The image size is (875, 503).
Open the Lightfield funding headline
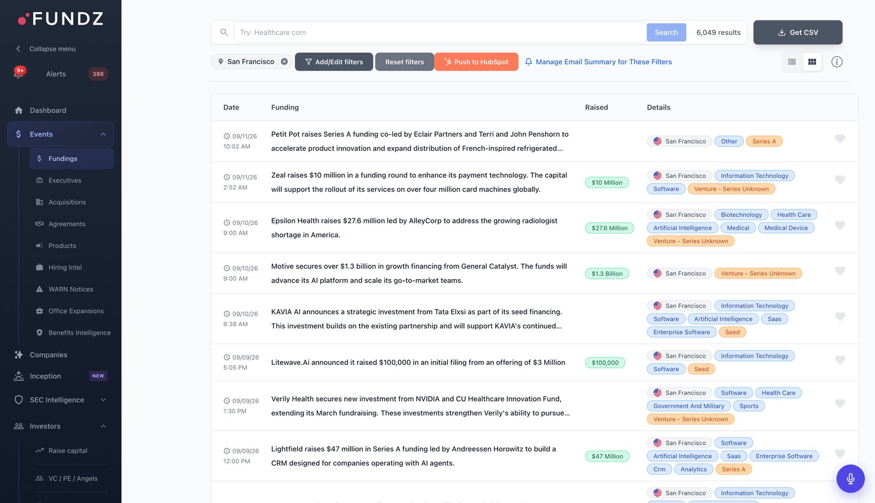[413, 456]
